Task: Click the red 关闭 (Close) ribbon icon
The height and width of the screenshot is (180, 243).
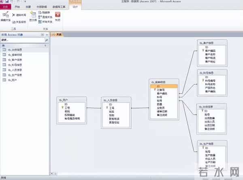Action: tap(58, 16)
